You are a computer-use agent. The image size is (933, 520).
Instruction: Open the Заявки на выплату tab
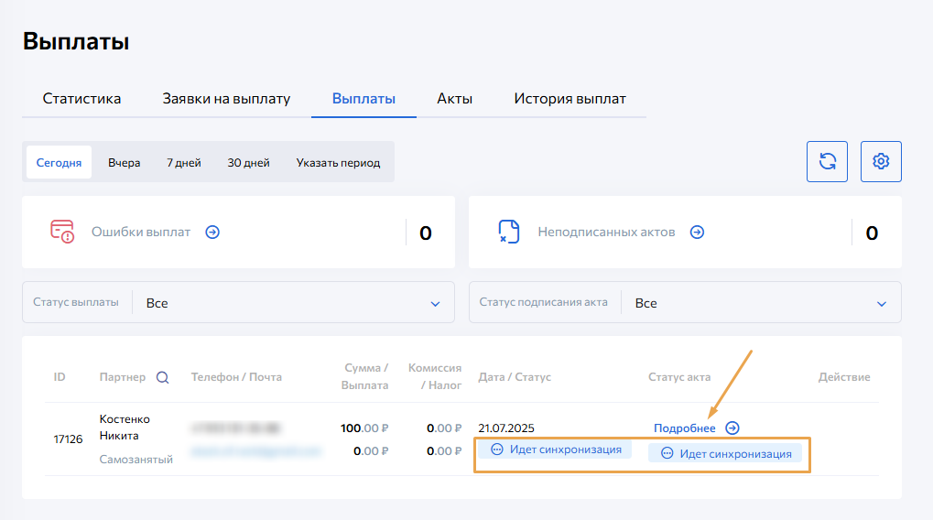(226, 99)
